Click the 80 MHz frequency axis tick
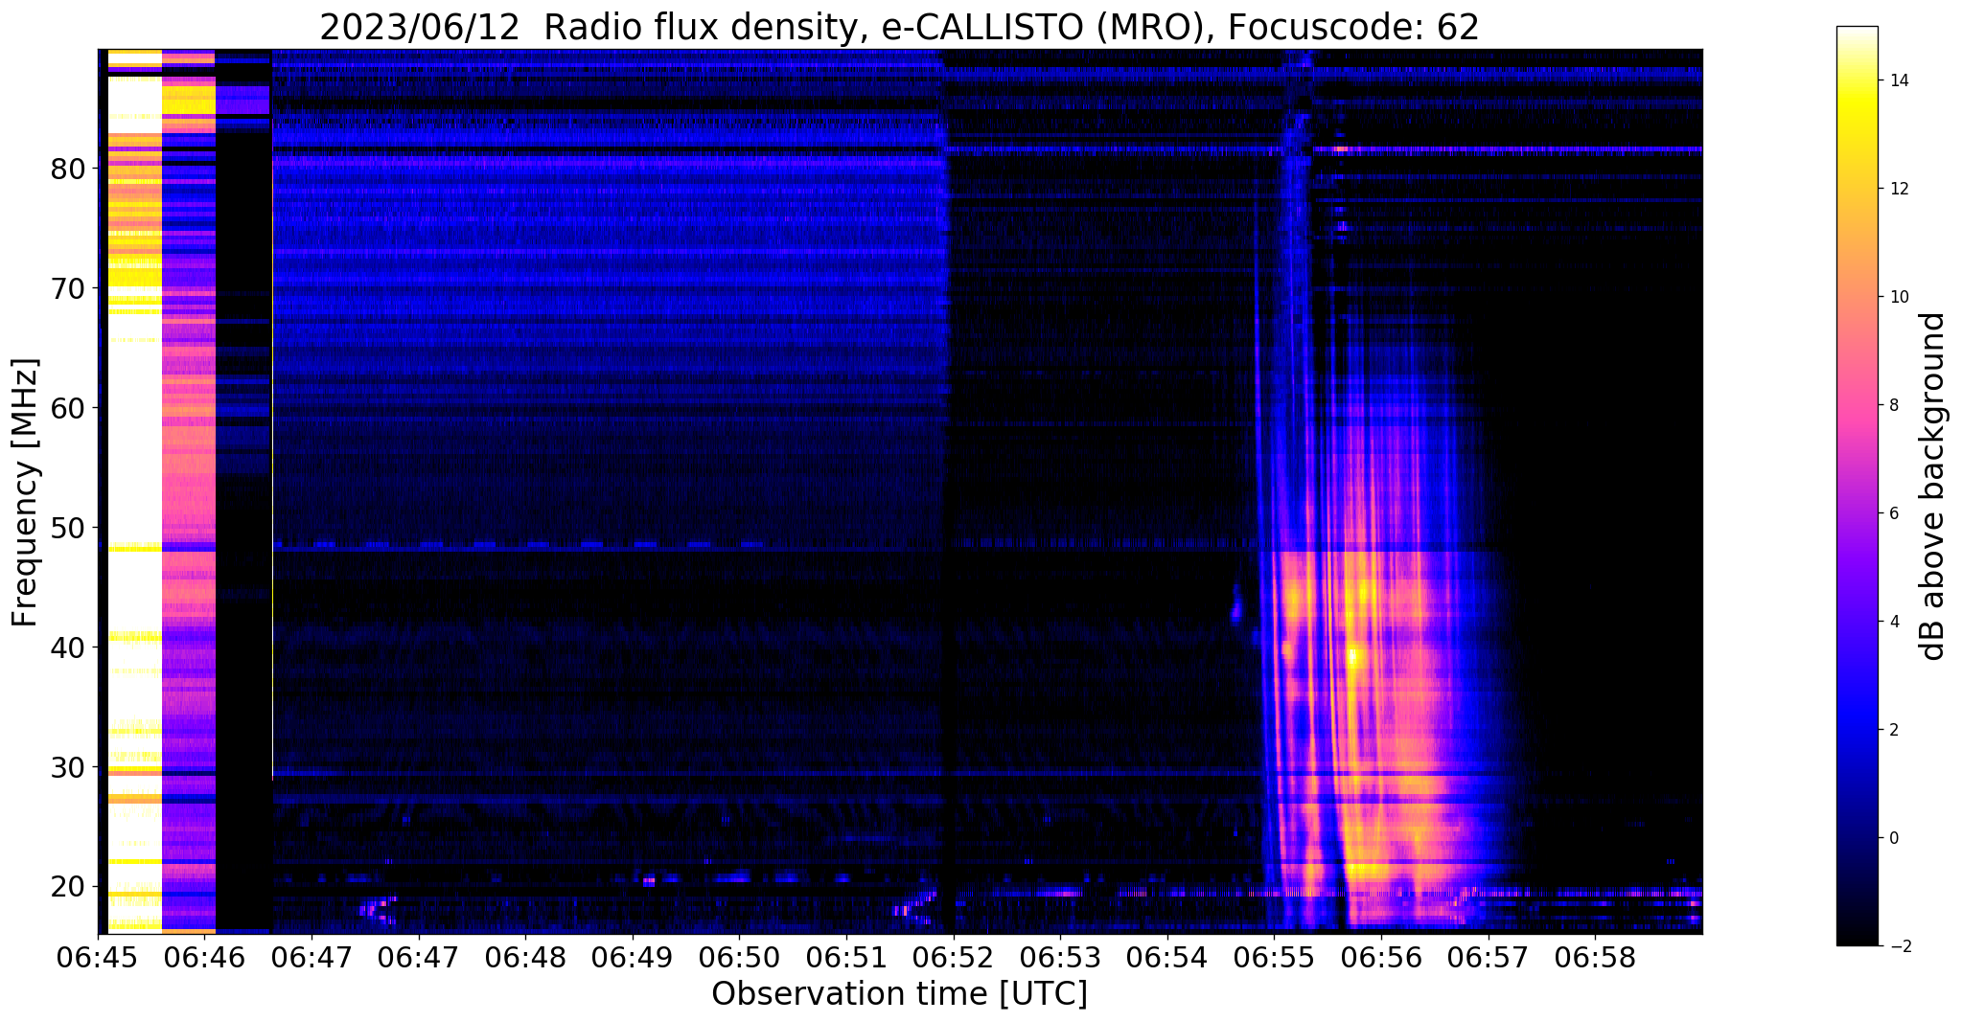Screen dimensions: 1962x1022 (x=68, y=169)
